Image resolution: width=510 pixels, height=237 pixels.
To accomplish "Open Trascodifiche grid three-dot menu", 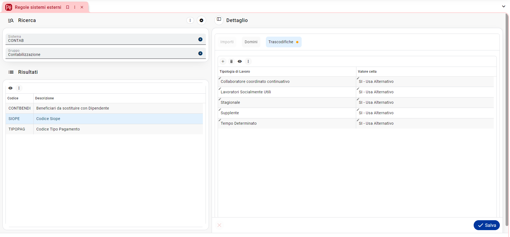I will click(x=248, y=61).
